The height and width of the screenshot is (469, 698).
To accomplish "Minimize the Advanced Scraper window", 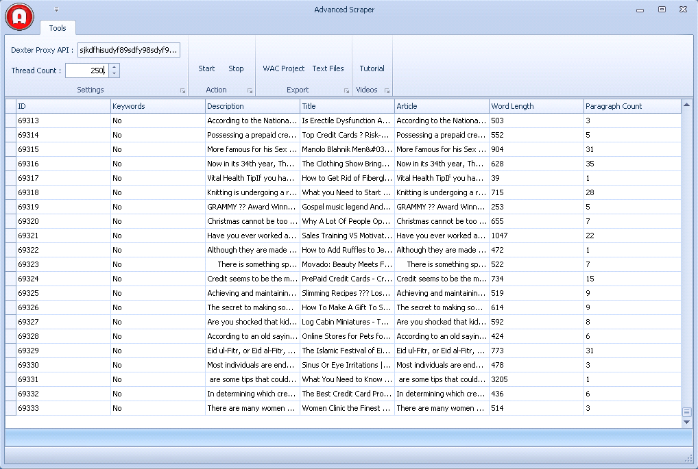I will pos(640,10).
